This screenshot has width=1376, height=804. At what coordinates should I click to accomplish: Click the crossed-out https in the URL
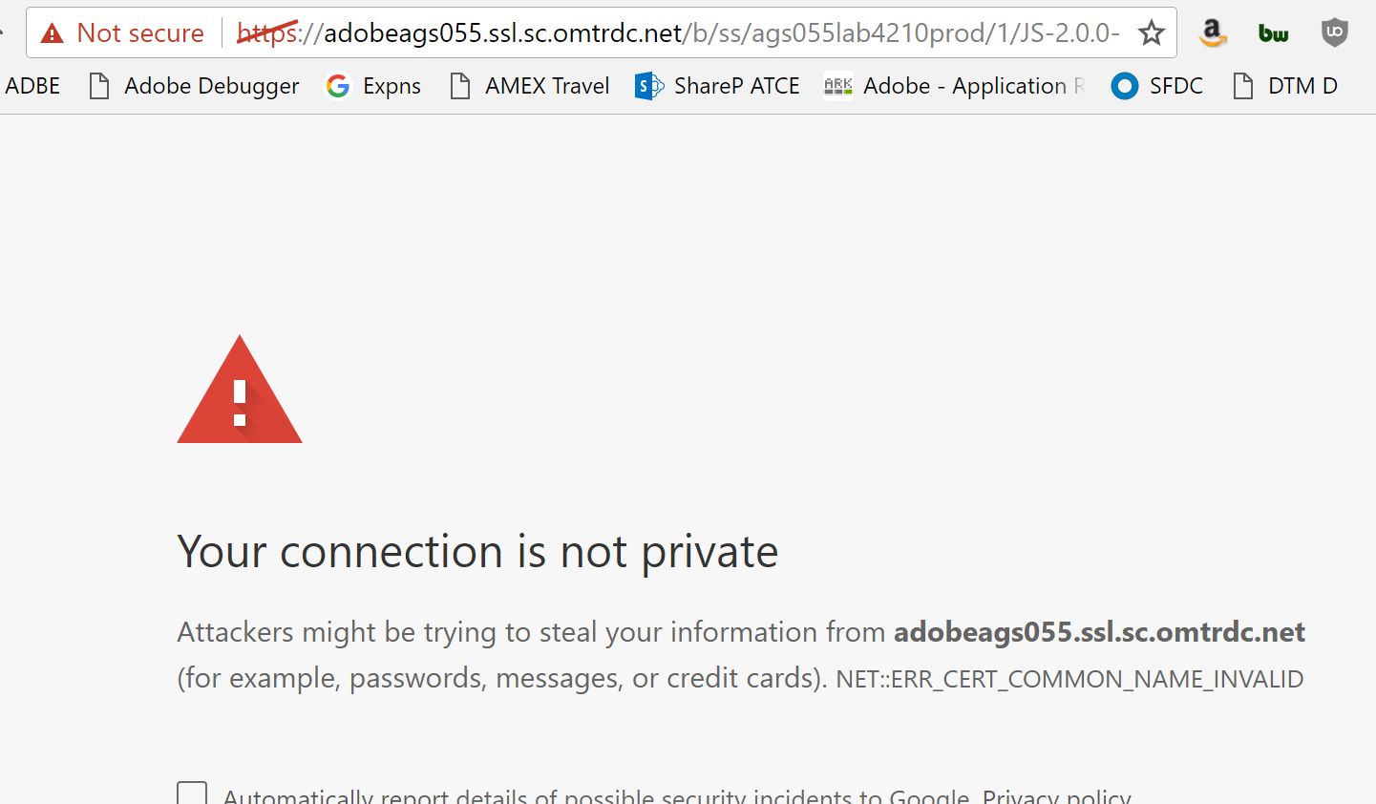pyautogui.click(x=266, y=33)
